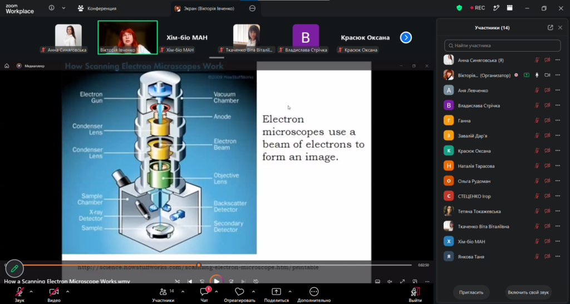Open more options for Аня Левченко

pos(558,91)
